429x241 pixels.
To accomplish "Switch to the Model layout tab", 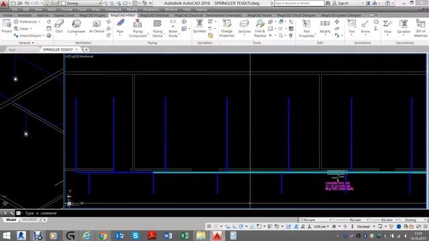I will click(11, 220).
